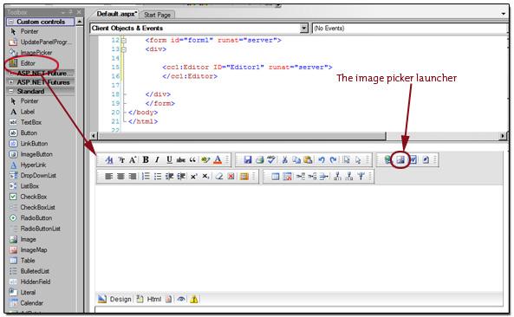Run the spell check icon
Screen dimensions: 514x317
coord(270,160)
